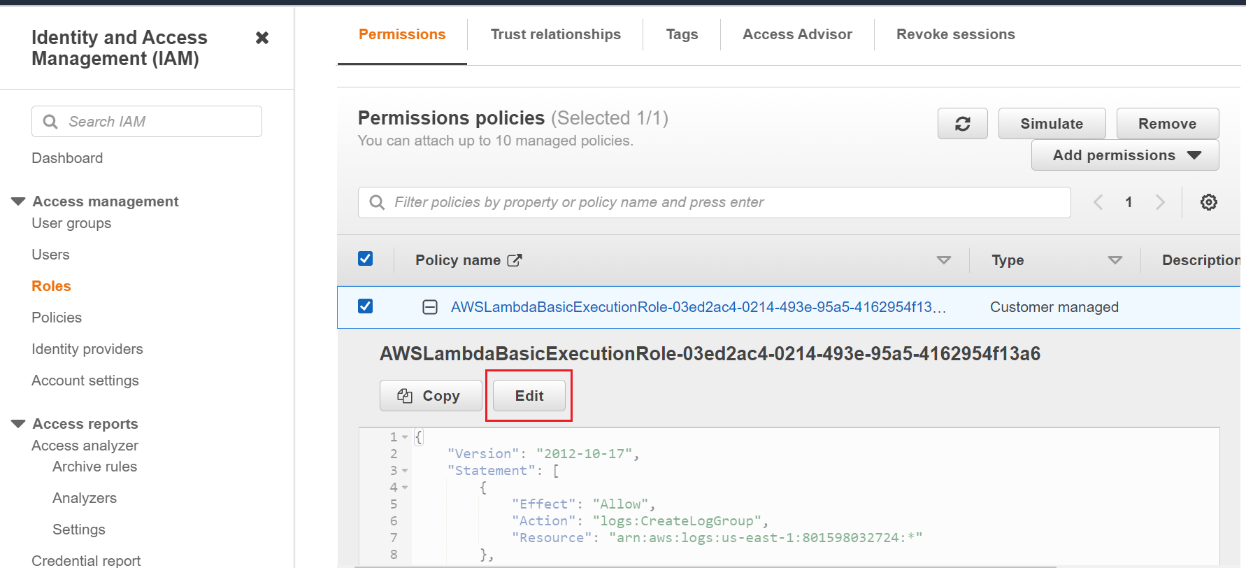Click the magnifier icon in policy filter
Viewport: 1246px width, 568px height.
[x=377, y=202]
